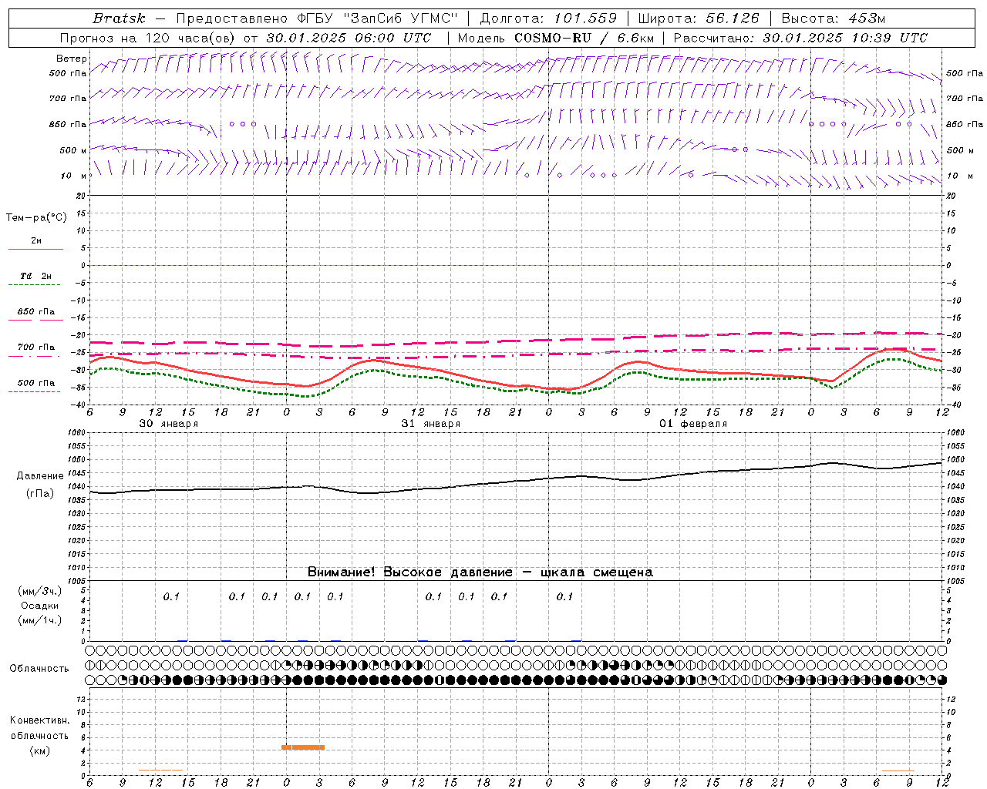Click the "Тем-ра(°C)" temperature section label
Image resolution: width=987 pixels, height=789 pixels.
(36, 218)
